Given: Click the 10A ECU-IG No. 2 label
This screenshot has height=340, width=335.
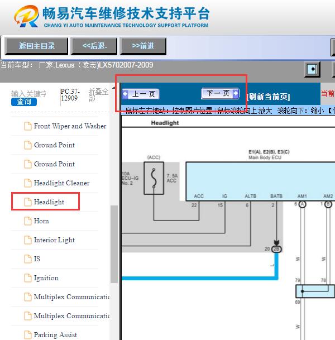Looking at the screenshot, I should pos(130,178).
